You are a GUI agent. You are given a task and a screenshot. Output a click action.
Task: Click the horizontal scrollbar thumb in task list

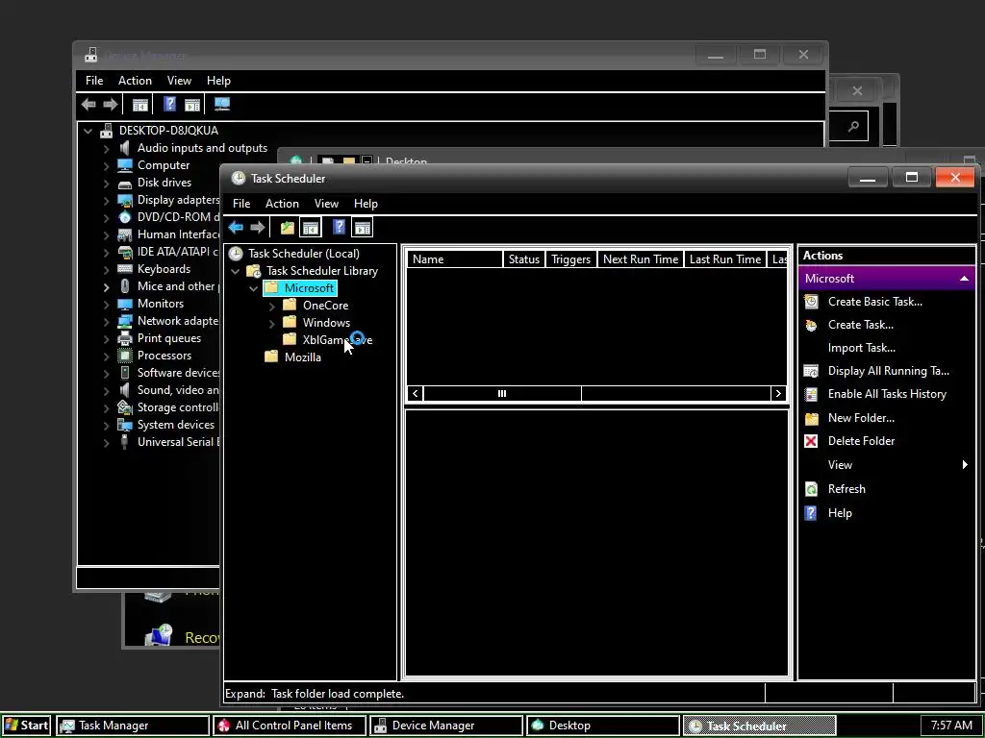[x=502, y=393]
